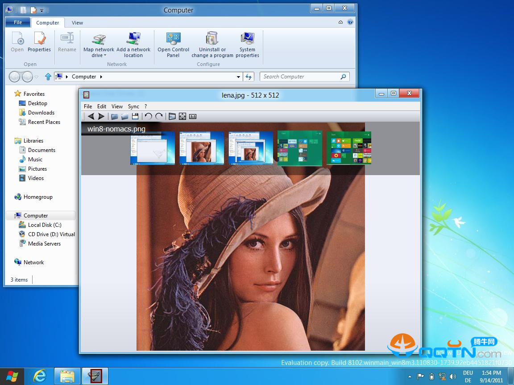Open Control Panel from the ribbon
The image size is (514, 385).
pyautogui.click(x=173, y=45)
